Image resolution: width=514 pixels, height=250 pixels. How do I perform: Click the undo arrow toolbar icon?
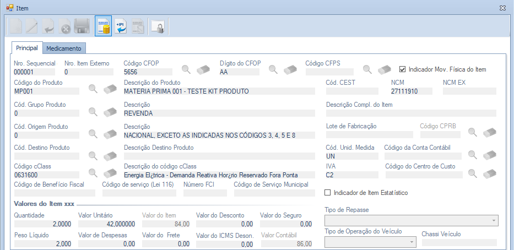click(48, 26)
